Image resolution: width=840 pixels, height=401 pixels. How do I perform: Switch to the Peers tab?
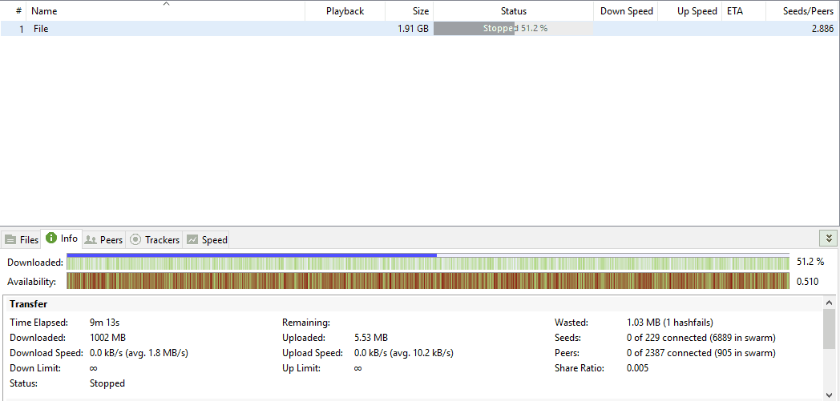click(104, 240)
